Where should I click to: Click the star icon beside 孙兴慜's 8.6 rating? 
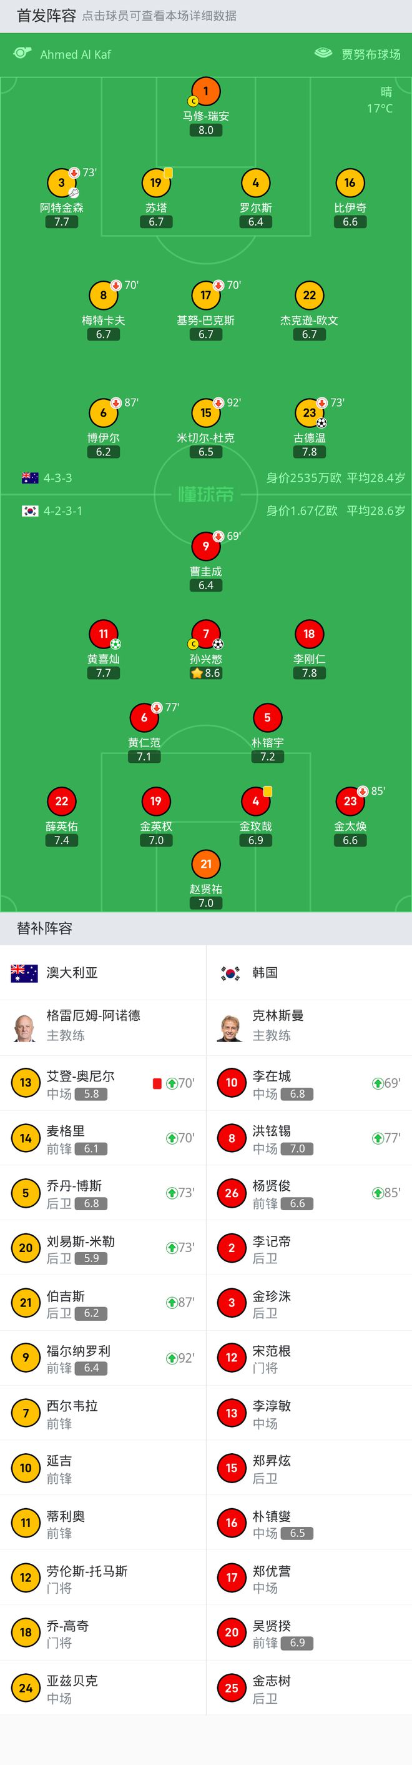click(x=198, y=674)
